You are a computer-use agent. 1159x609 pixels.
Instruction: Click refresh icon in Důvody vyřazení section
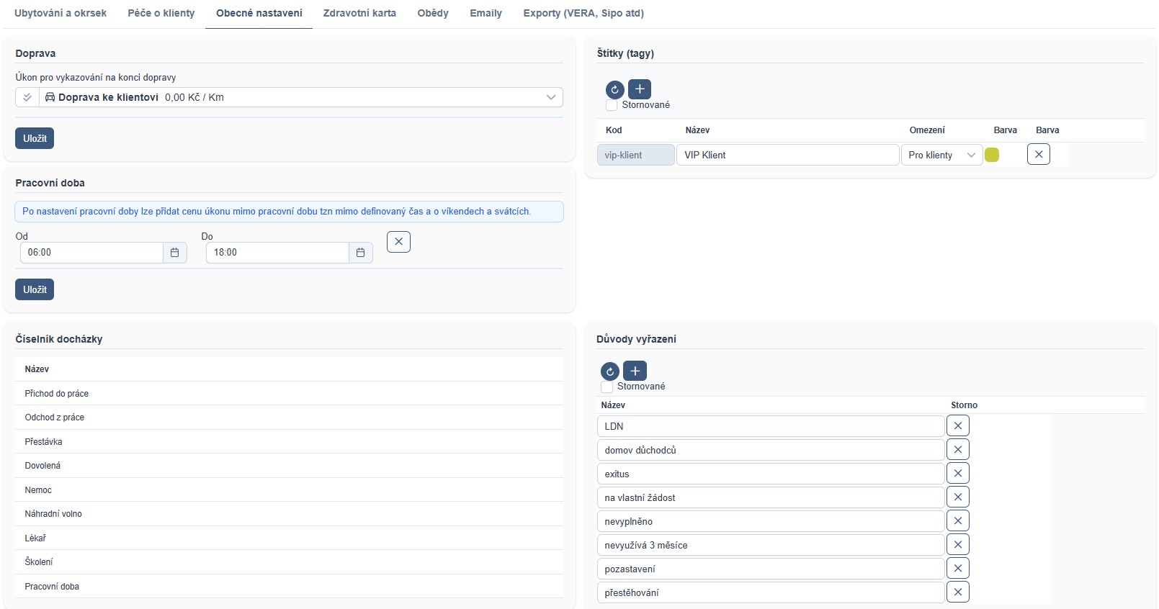(609, 371)
